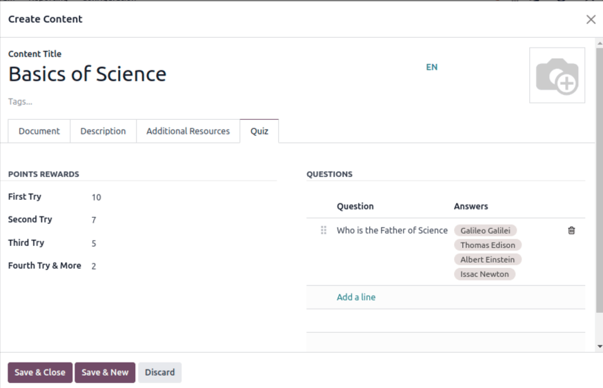
Task: Click the Save & New button
Action: pyautogui.click(x=105, y=372)
